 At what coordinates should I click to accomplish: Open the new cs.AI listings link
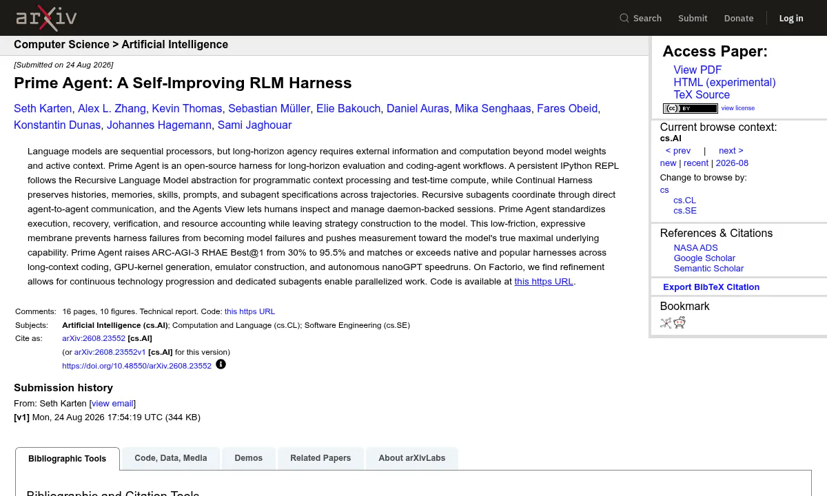[668, 163]
